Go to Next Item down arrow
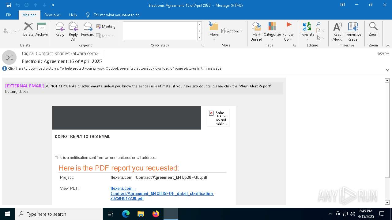The image size is (392, 220). (x=44, y=5)
